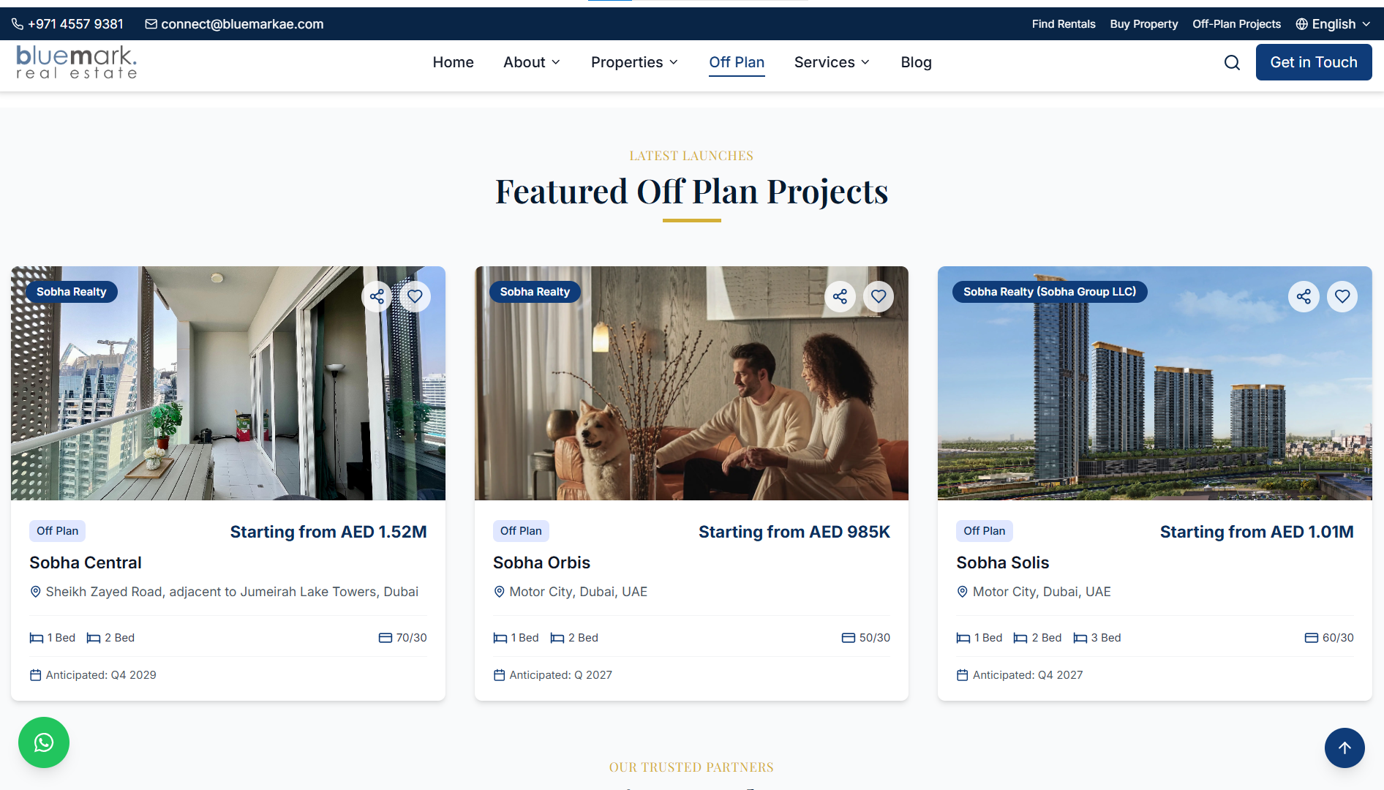Click the bluemark real estate logo
Viewport: 1384px width, 790px height.
76,62
